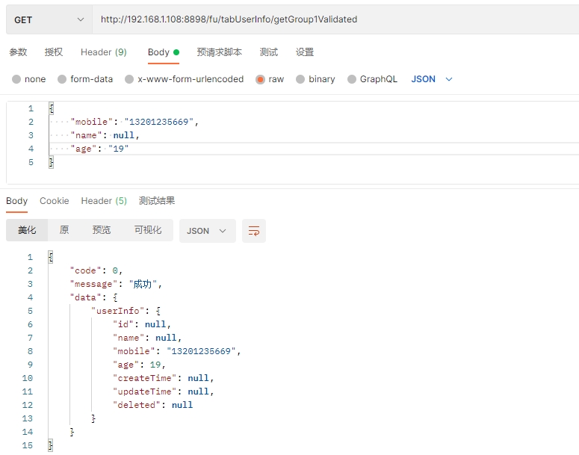Switch to the 预请求脚本 tab
579x455 pixels.
pyautogui.click(x=219, y=52)
